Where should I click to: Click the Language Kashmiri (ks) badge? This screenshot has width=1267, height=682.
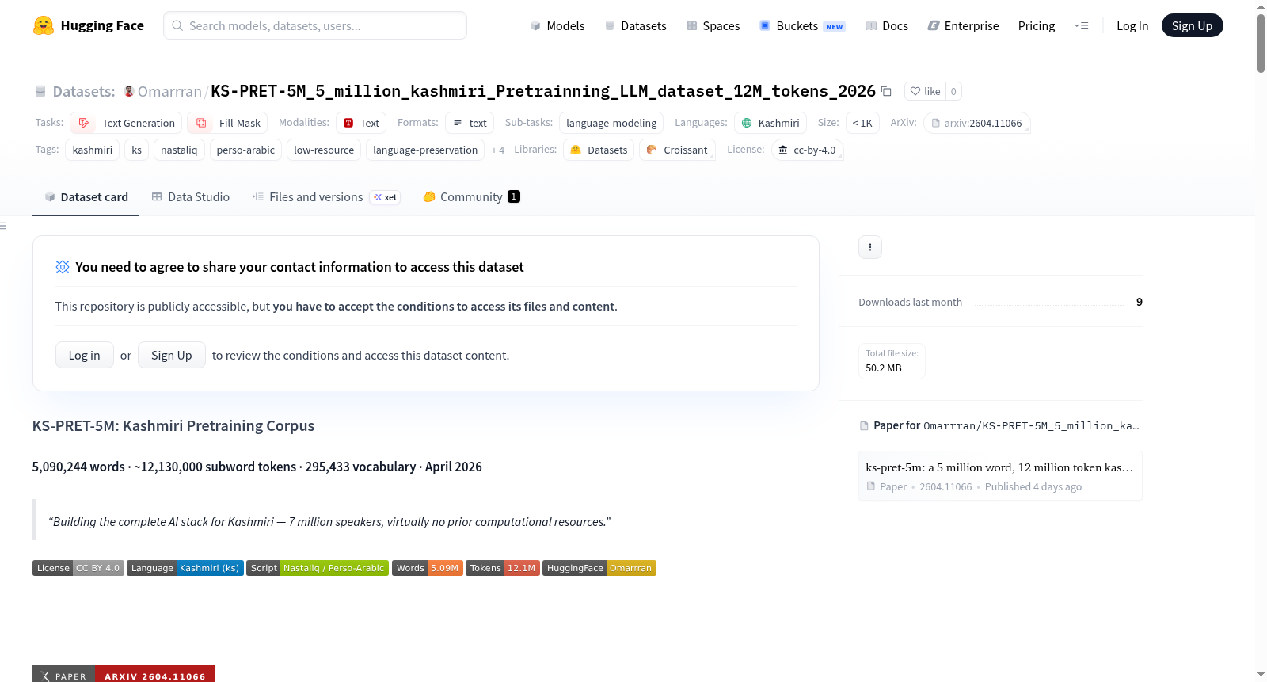pos(185,568)
